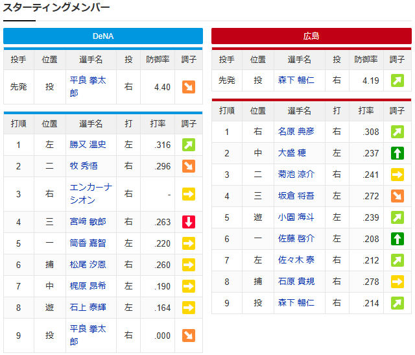Open player page for 牧 秀悟

(84, 166)
